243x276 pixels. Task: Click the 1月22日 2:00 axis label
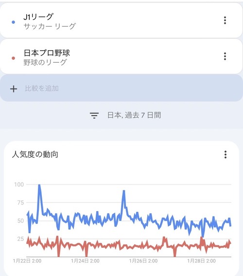27,261
